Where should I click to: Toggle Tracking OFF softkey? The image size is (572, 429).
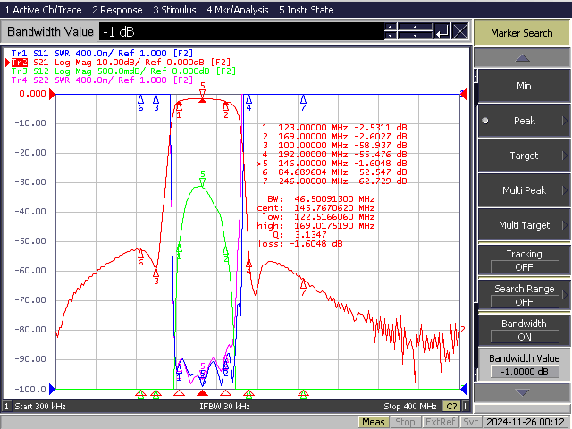(525, 260)
